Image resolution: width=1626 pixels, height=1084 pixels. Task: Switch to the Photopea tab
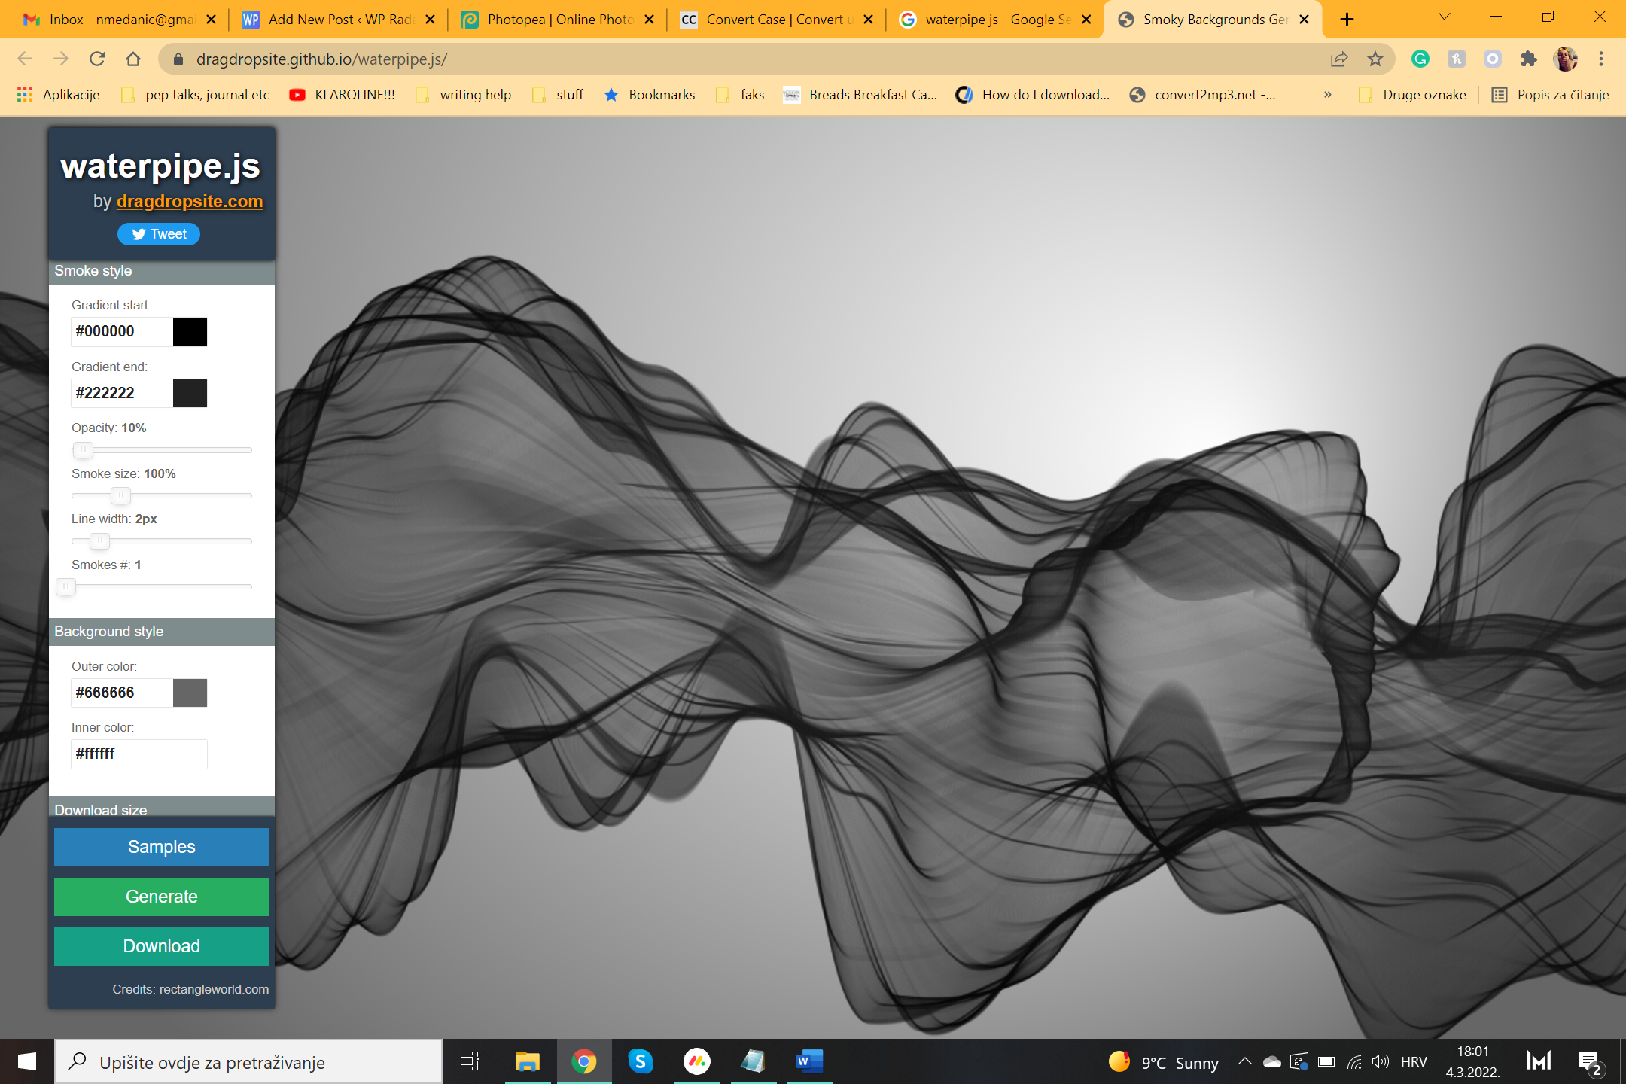[557, 20]
